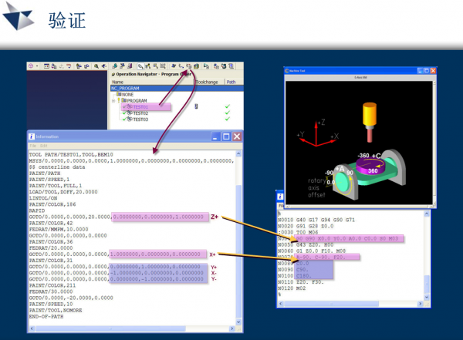Click the green path checkmark for TEST02
This screenshot has width=463, height=340.
click(x=227, y=113)
